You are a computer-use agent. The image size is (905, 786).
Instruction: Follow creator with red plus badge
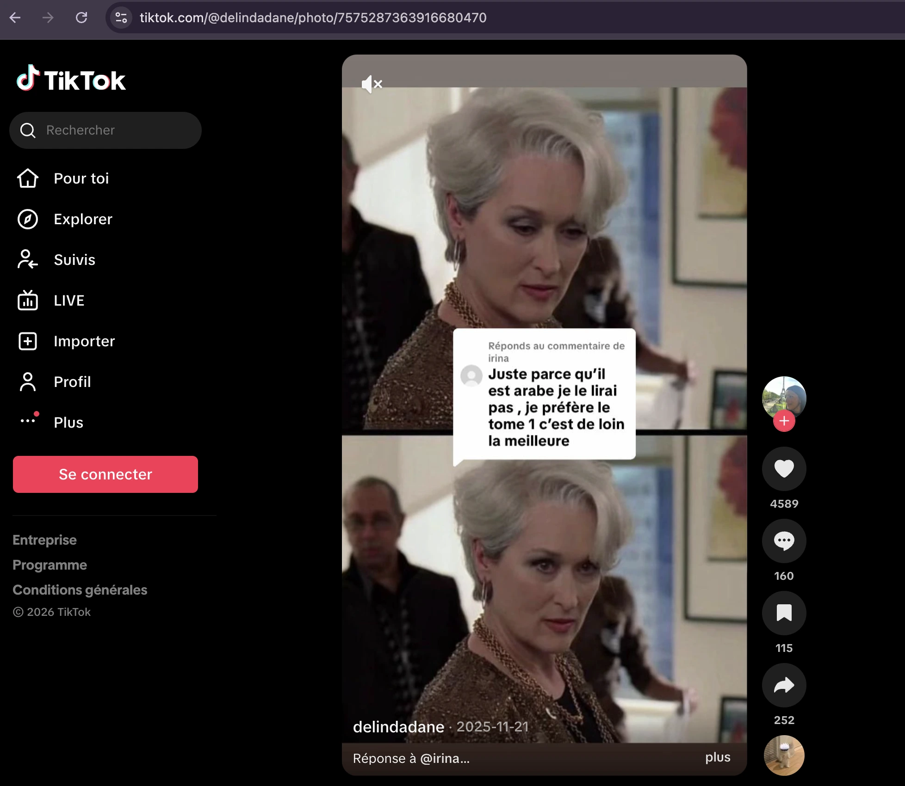(784, 421)
